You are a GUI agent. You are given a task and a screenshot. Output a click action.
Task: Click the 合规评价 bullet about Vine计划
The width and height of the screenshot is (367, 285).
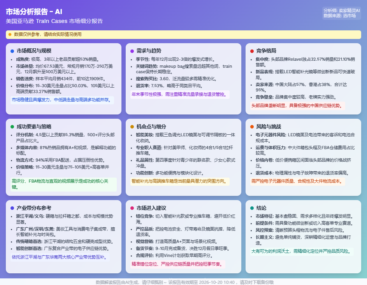(175, 255)
